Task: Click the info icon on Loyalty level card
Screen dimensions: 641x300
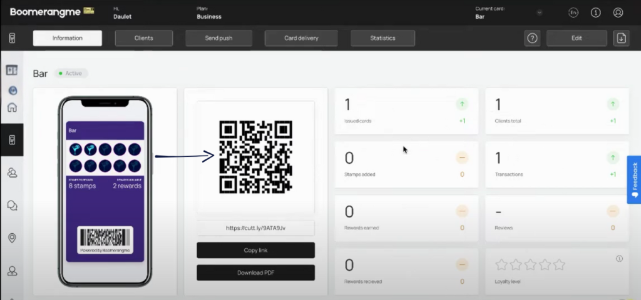Action: 619,258
